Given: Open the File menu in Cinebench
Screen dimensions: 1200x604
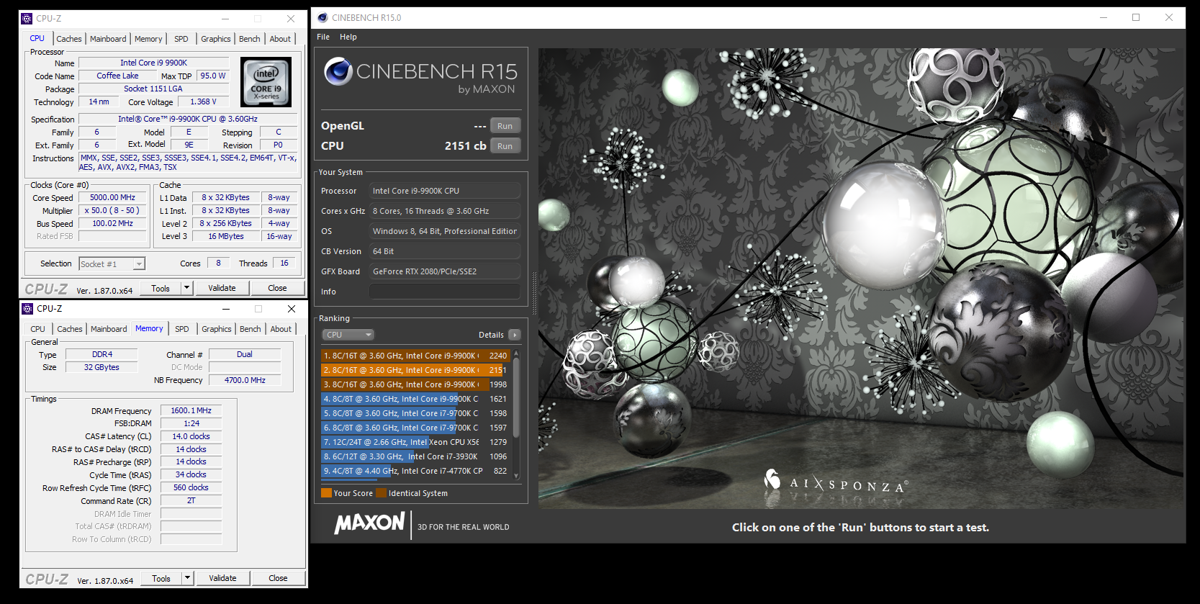Looking at the screenshot, I should (323, 37).
